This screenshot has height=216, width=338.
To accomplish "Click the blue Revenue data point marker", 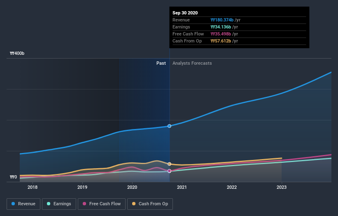I will tap(170, 126).
